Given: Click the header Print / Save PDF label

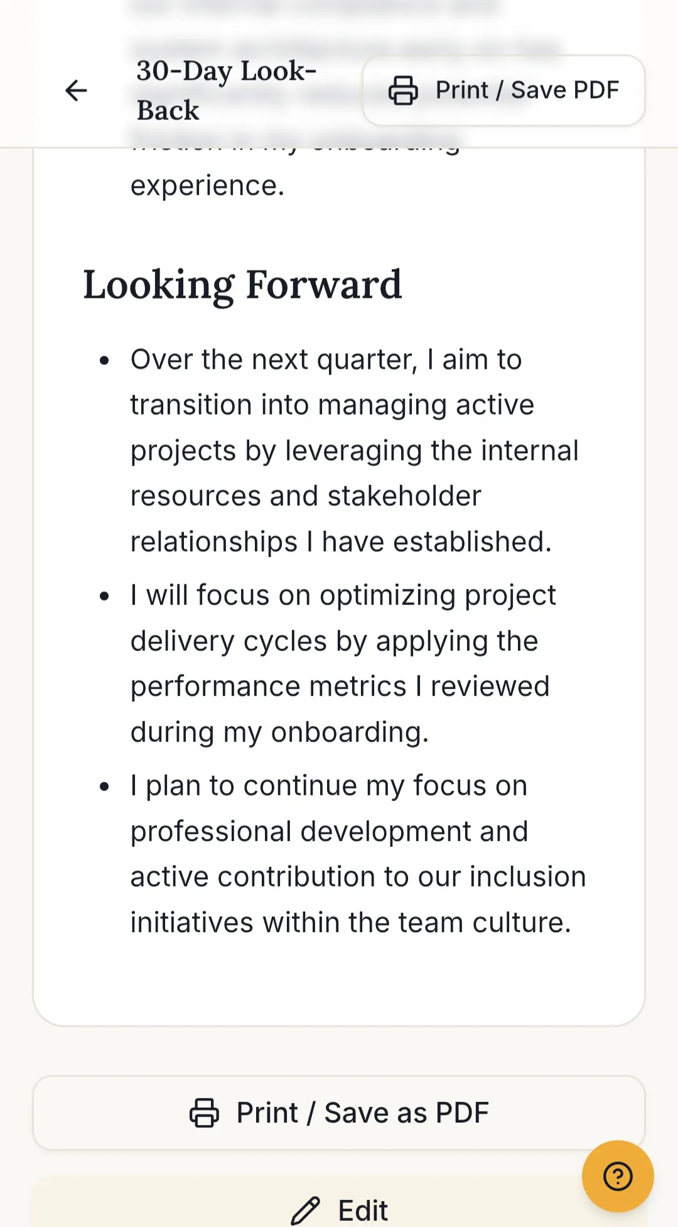Looking at the screenshot, I should coord(527,90).
